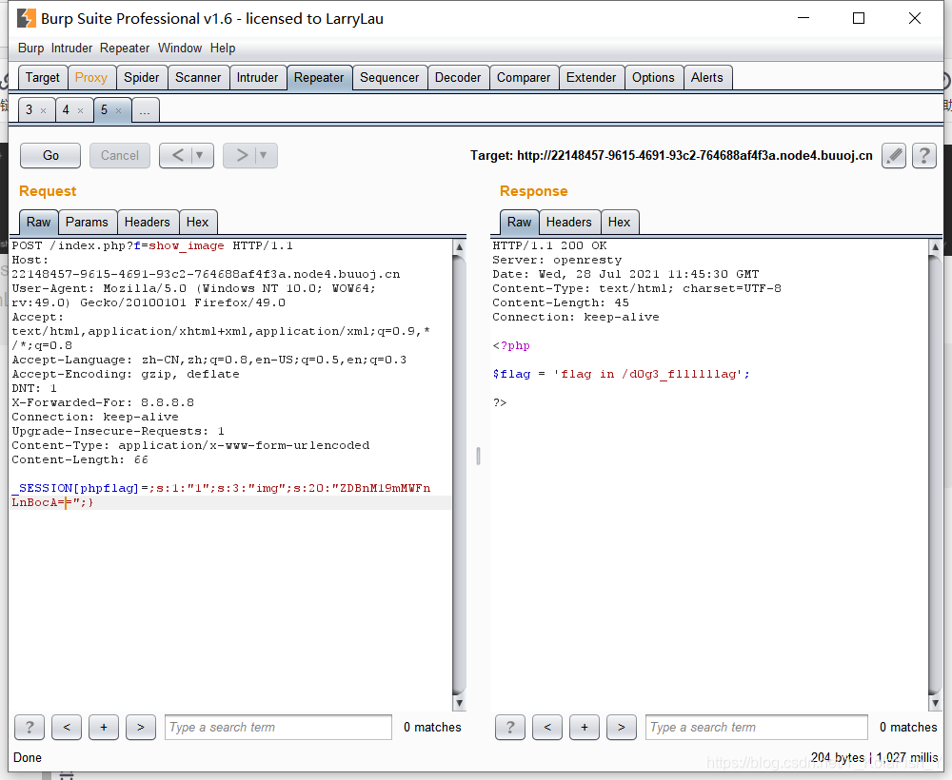Click the splitter handle between request and response
This screenshot has height=780, width=952.
[479, 457]
